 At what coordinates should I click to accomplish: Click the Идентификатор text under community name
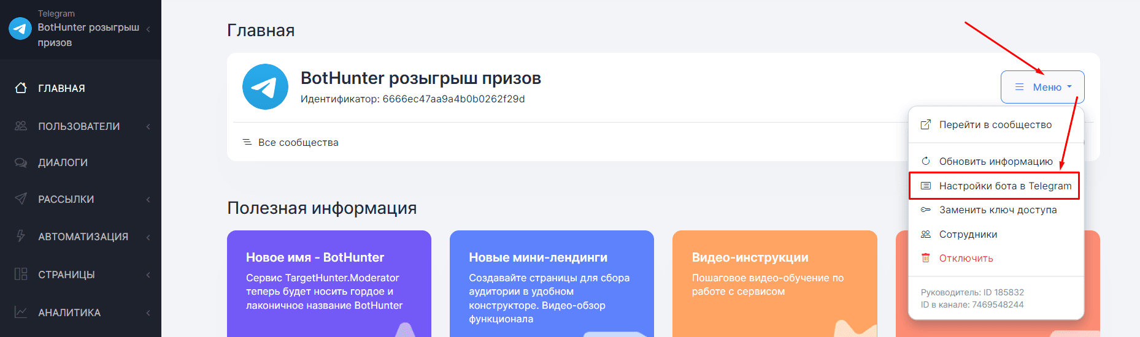coord(412,99)
